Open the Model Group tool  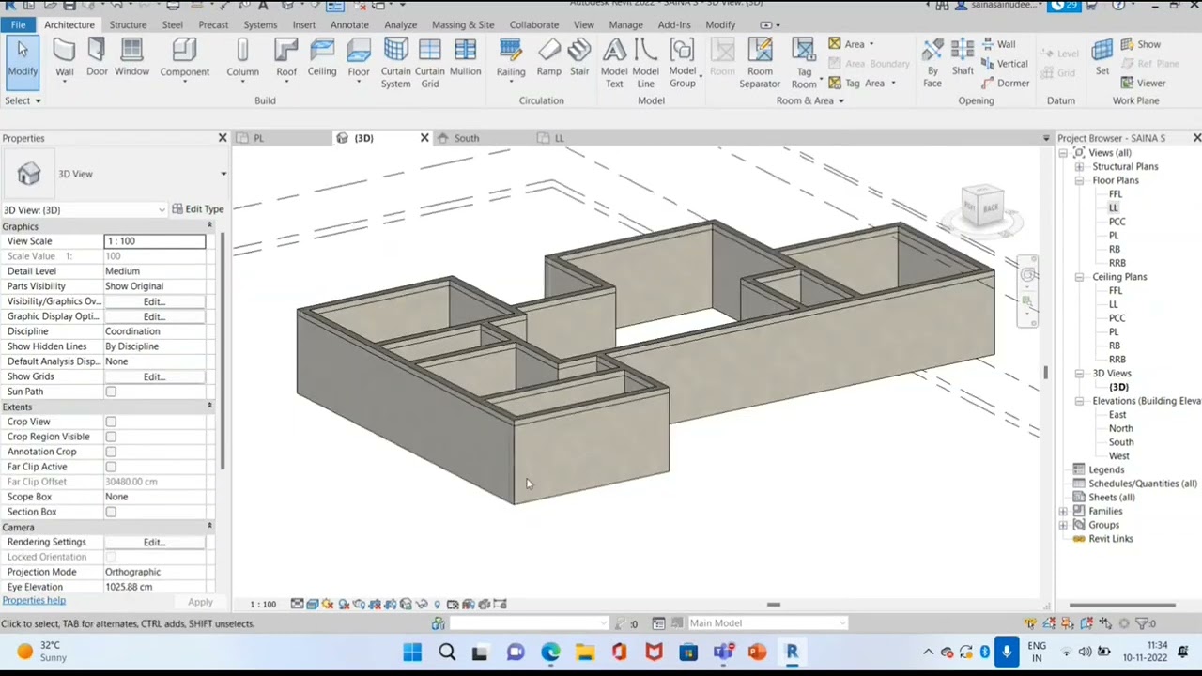point(683,63)
